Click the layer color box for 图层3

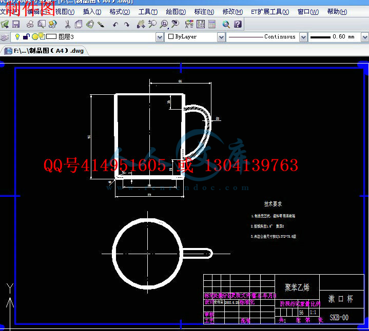click(51, 37)
